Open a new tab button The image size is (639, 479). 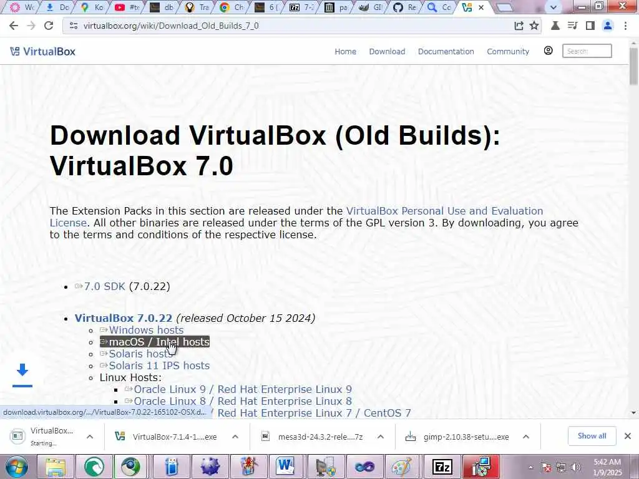pyautogui.click(x=504, y=7)
